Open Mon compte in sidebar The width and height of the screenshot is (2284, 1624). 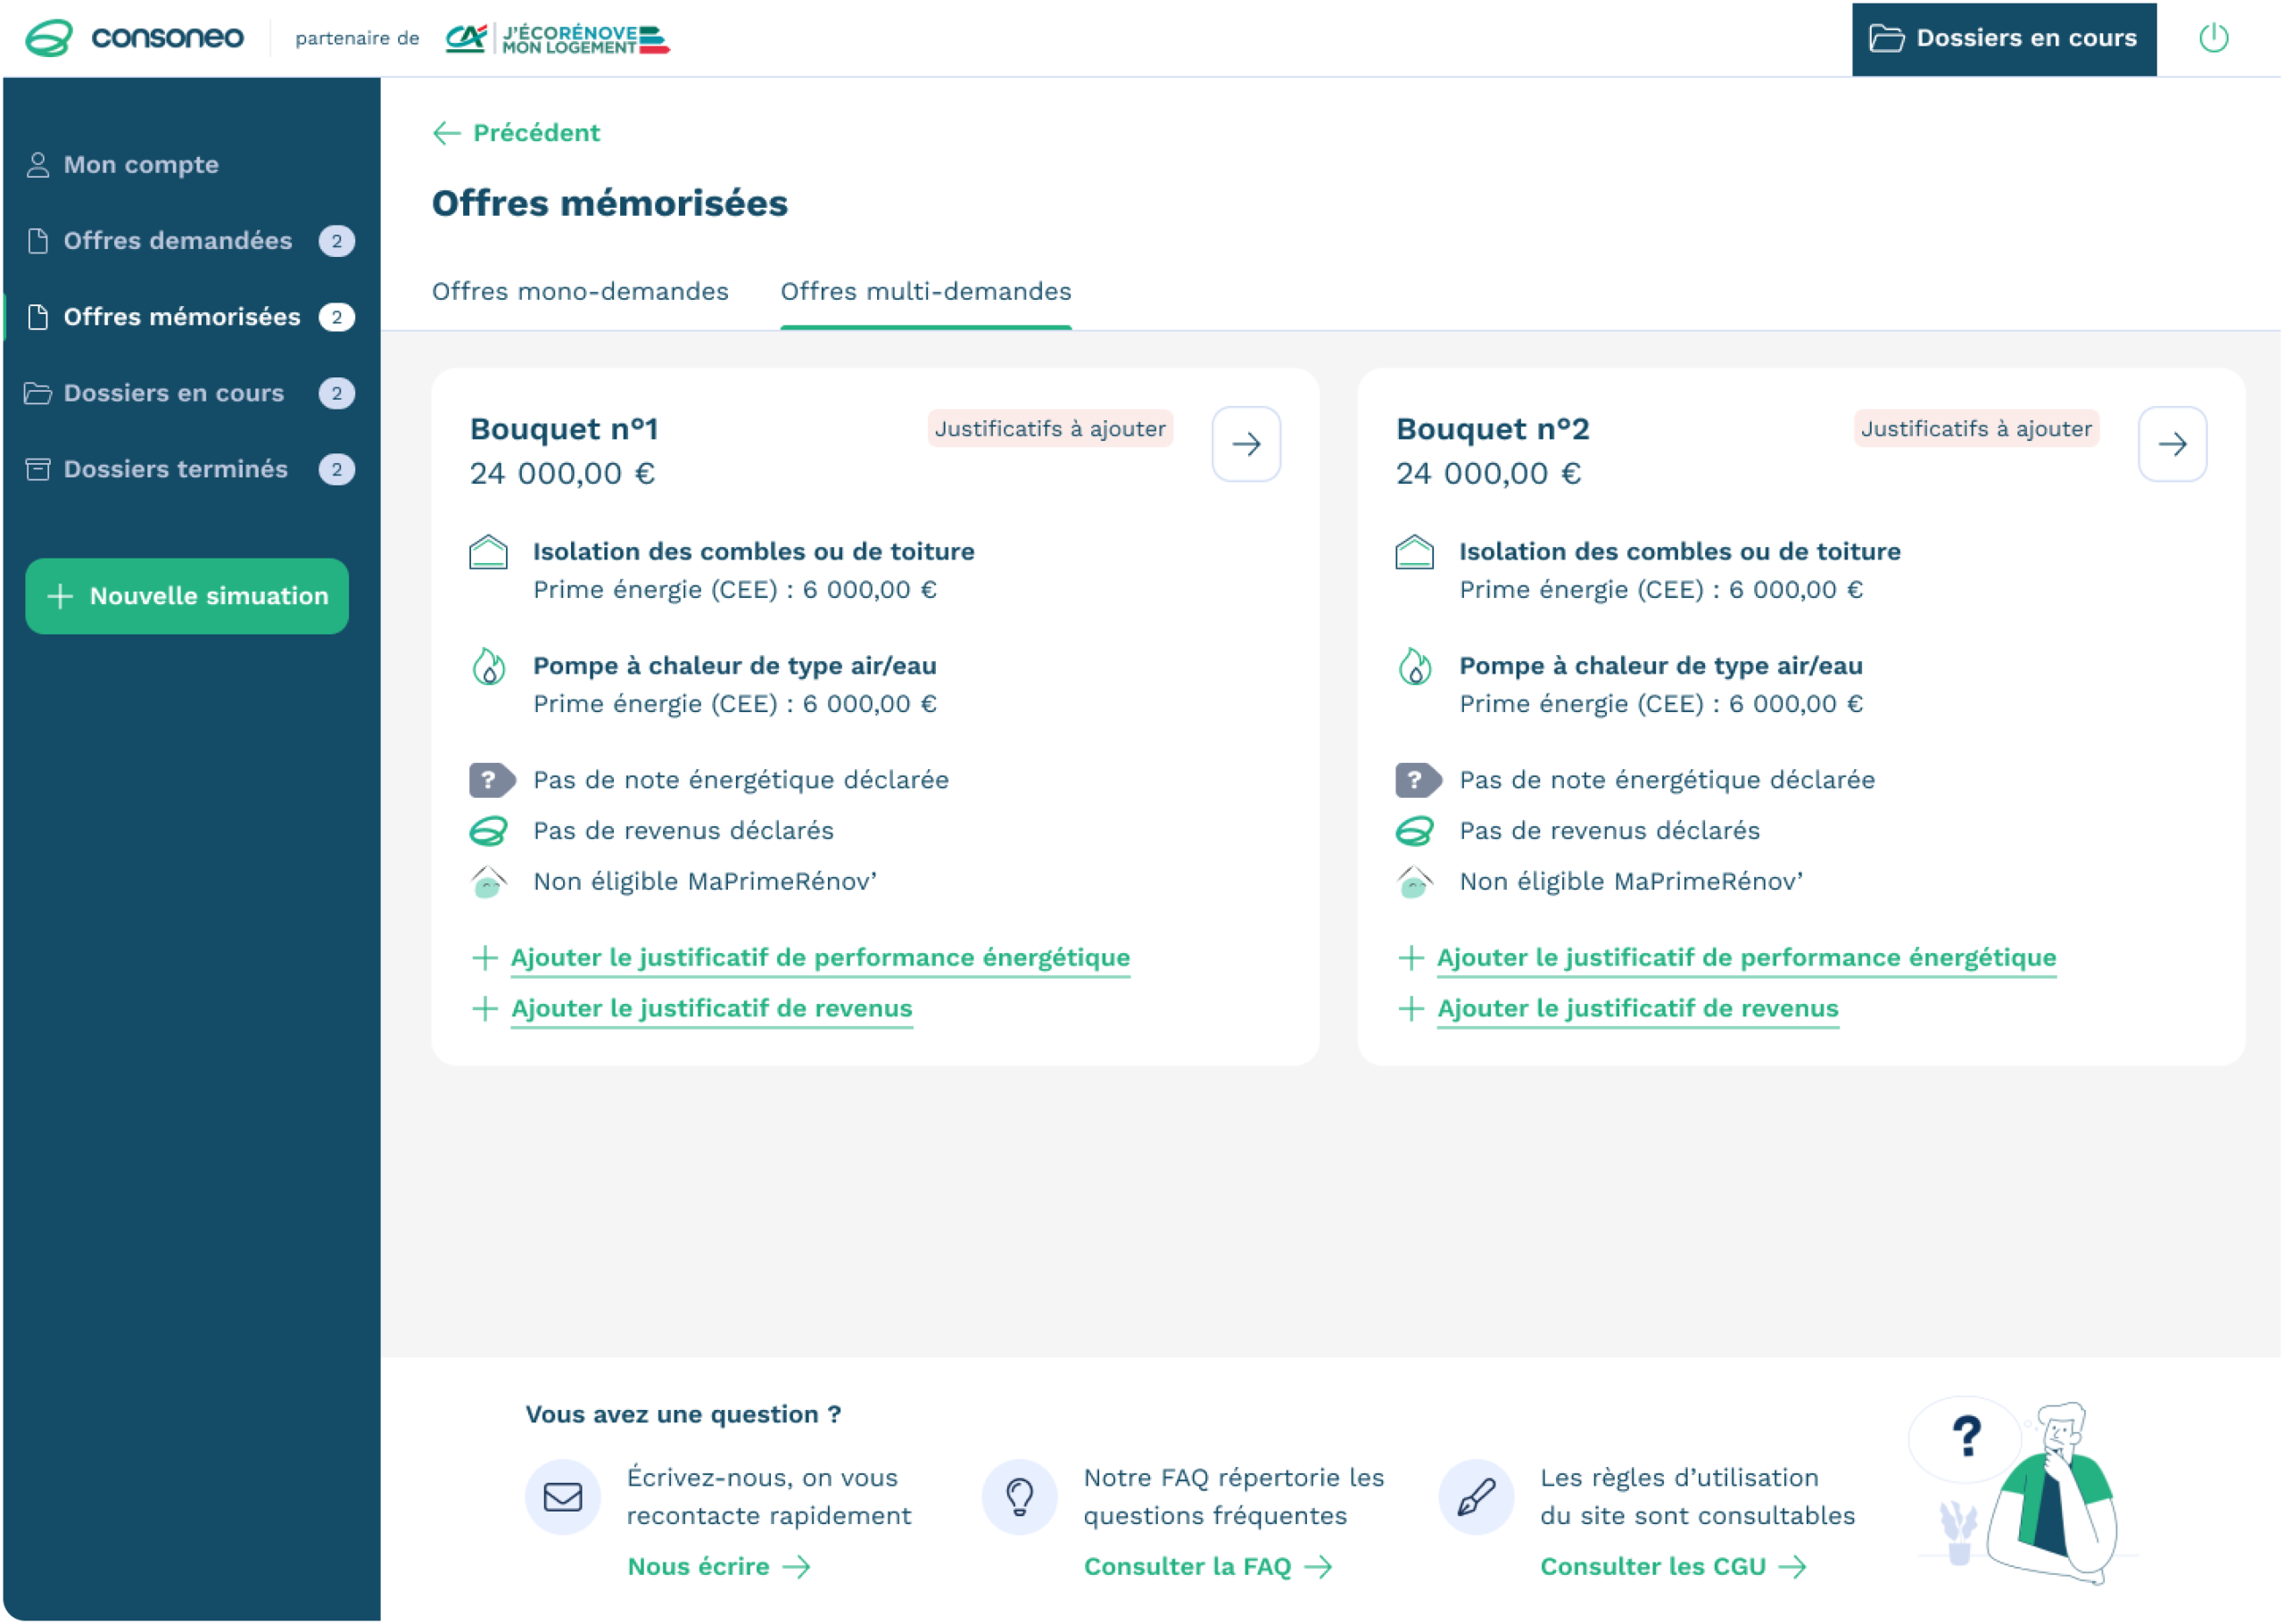click(x=140, y=165)
